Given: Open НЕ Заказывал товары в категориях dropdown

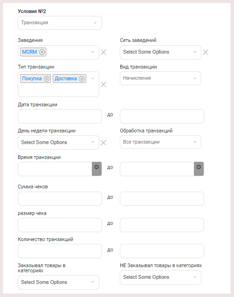Looking at the screenshot, I should pos(160,277).
